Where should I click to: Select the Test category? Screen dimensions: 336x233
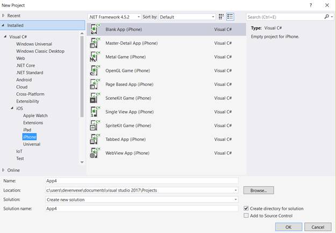(20, 158)
